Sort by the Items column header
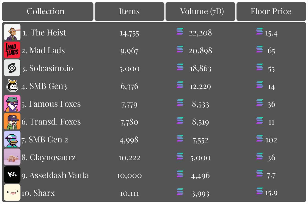The image size is (308, 204). [130, 11]
